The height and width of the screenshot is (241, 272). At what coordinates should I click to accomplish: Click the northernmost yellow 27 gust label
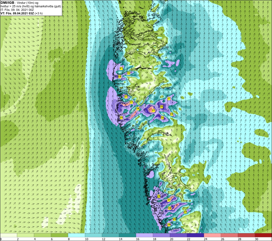click(121, 68)
